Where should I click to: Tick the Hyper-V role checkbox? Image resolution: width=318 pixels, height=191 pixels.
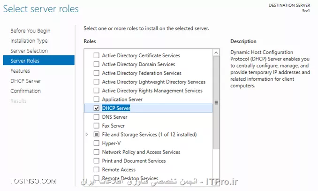97,143
